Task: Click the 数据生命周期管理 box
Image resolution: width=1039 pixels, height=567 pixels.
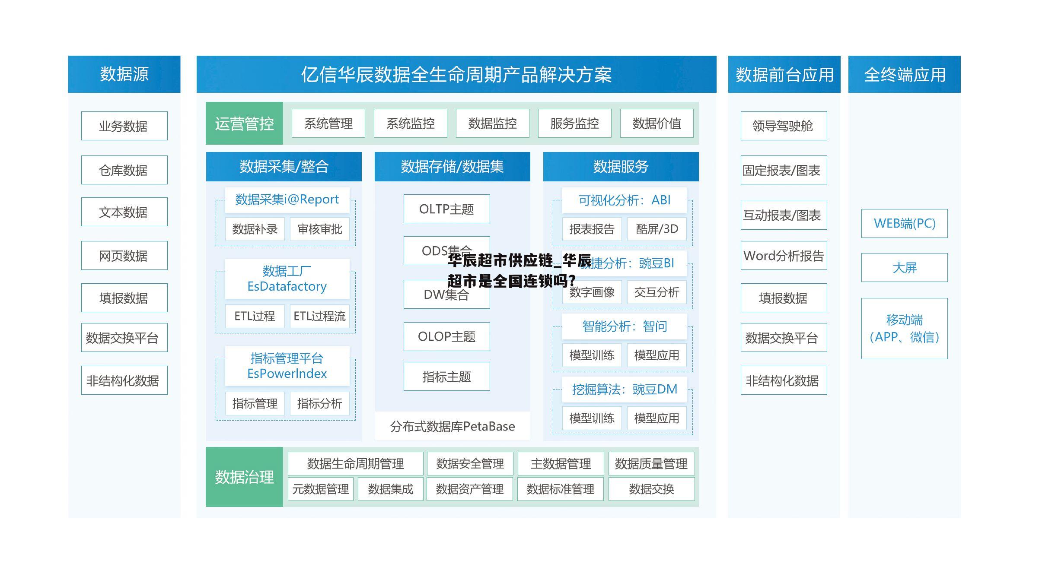Action: (x=356, y=463)
